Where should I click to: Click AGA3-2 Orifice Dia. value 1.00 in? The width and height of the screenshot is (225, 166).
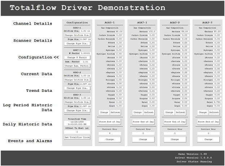(x=85, y=76)
